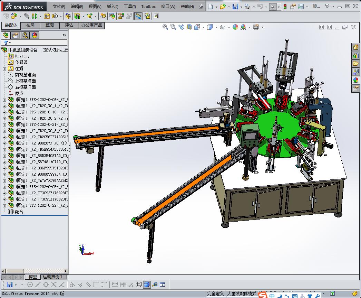The height and width of the screenshot is (298, 361).
Task: Open Hide/Show Items glasses icon
Action: [222, 27]
